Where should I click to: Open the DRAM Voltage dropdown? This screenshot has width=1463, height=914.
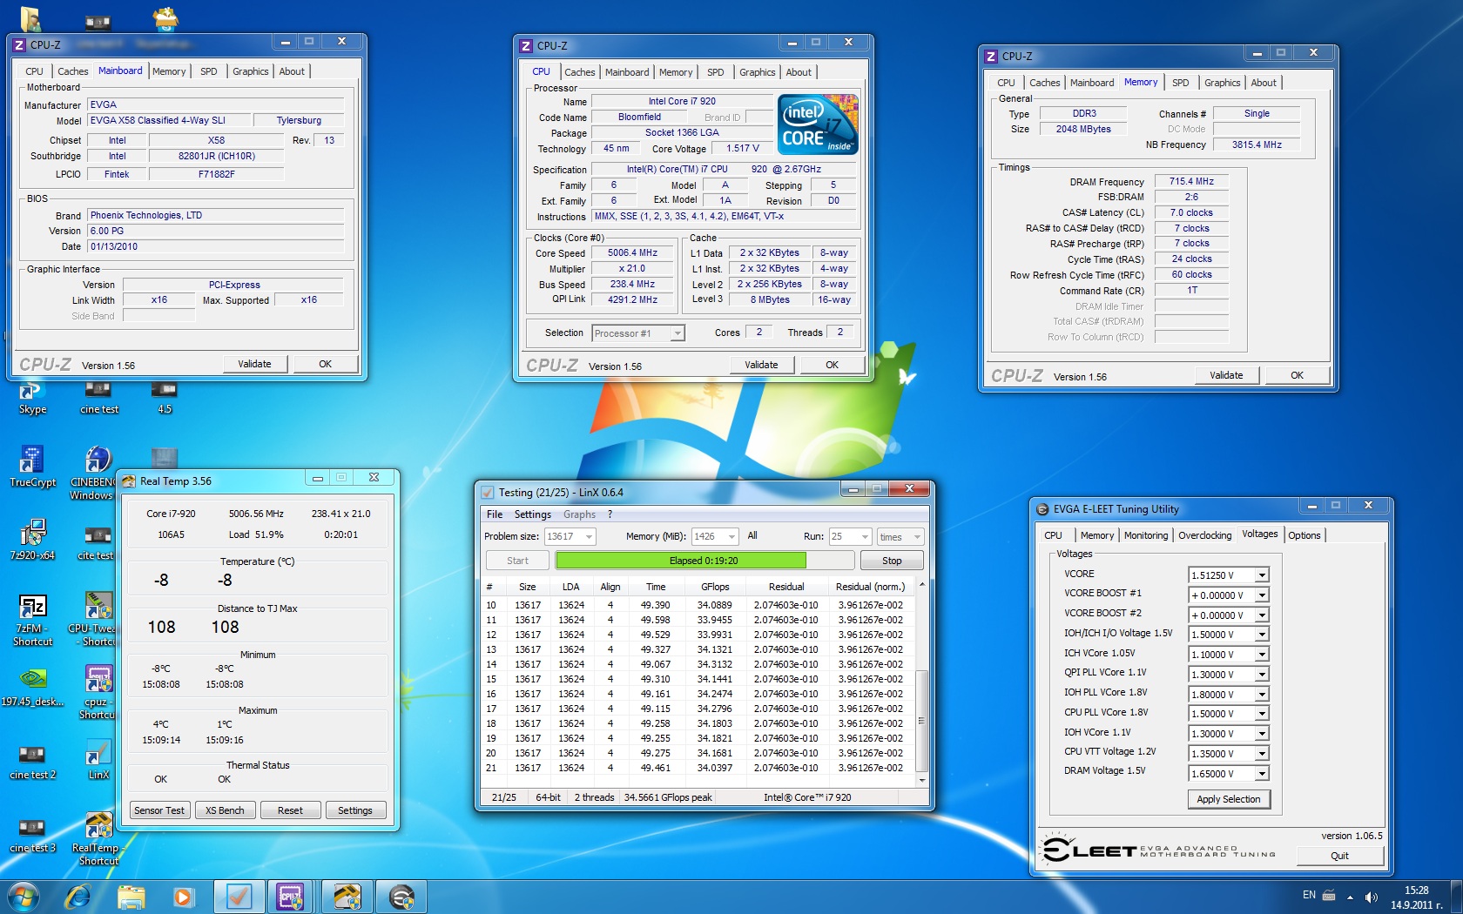[1262, 774]
